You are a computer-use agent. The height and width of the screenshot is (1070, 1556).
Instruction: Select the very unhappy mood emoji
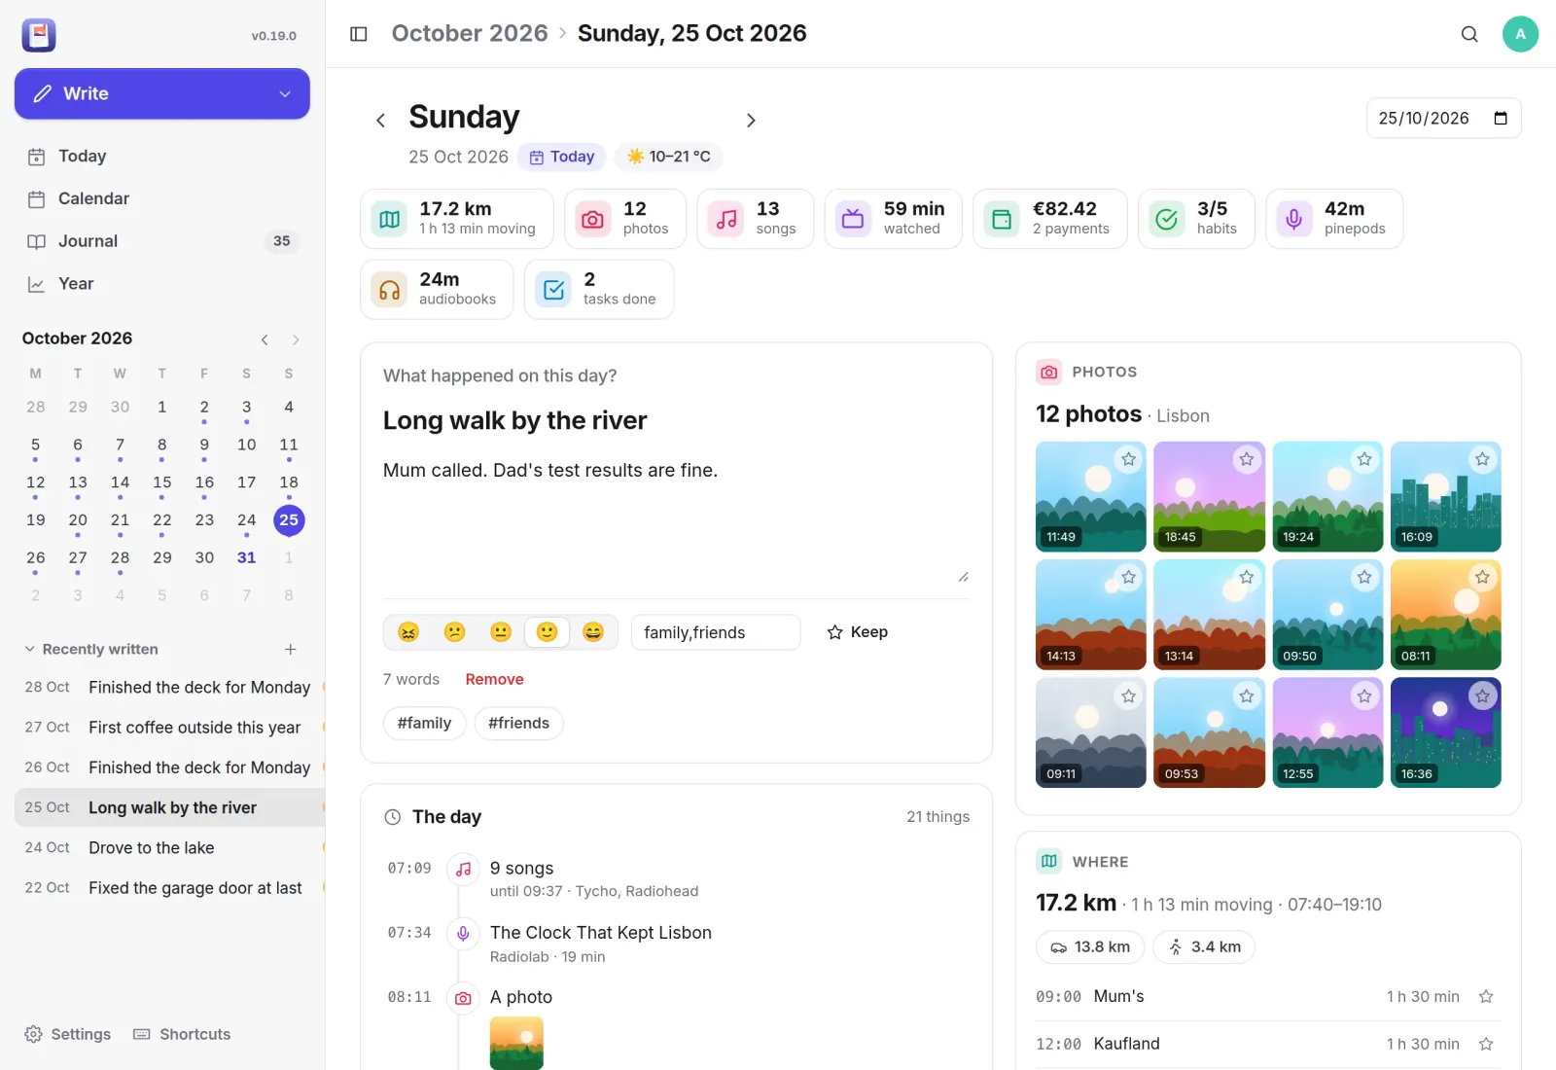(408, 632)
